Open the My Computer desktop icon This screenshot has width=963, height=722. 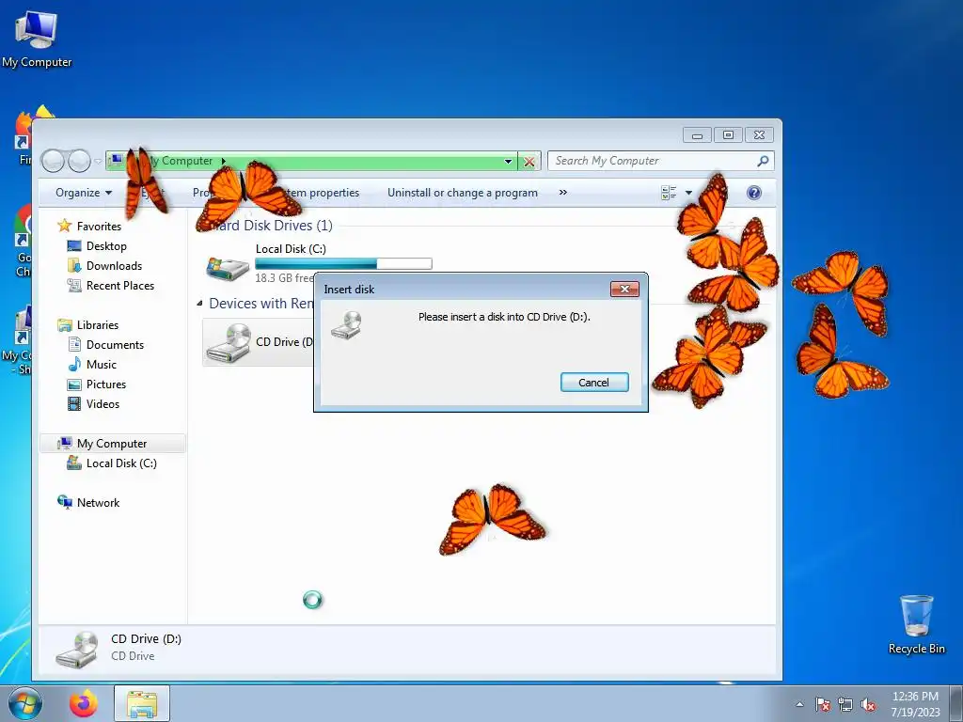(37, 38)
